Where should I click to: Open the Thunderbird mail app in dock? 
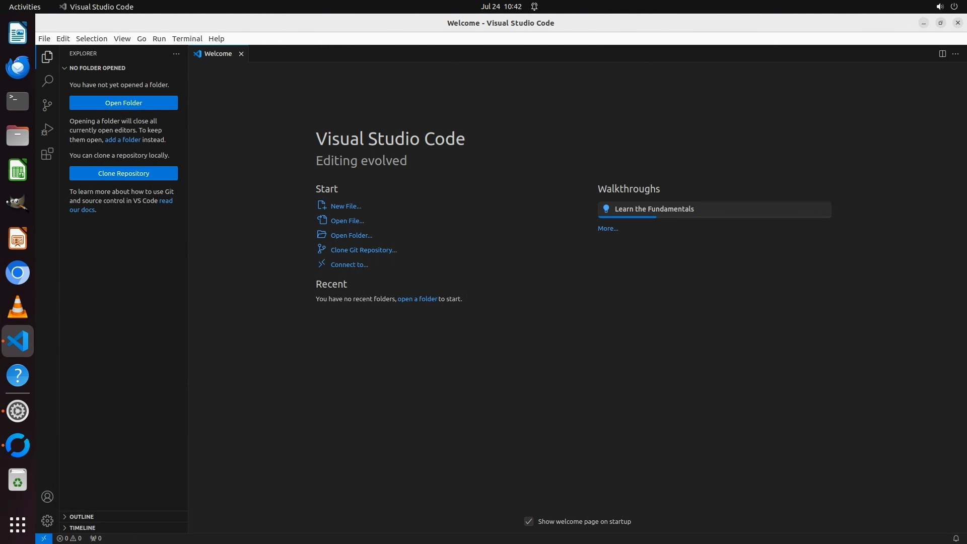pos(18,67)
